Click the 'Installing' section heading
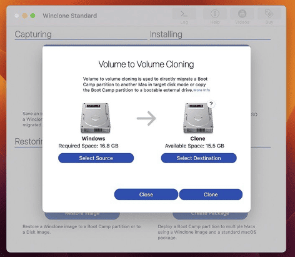 [x=166, y=34]
